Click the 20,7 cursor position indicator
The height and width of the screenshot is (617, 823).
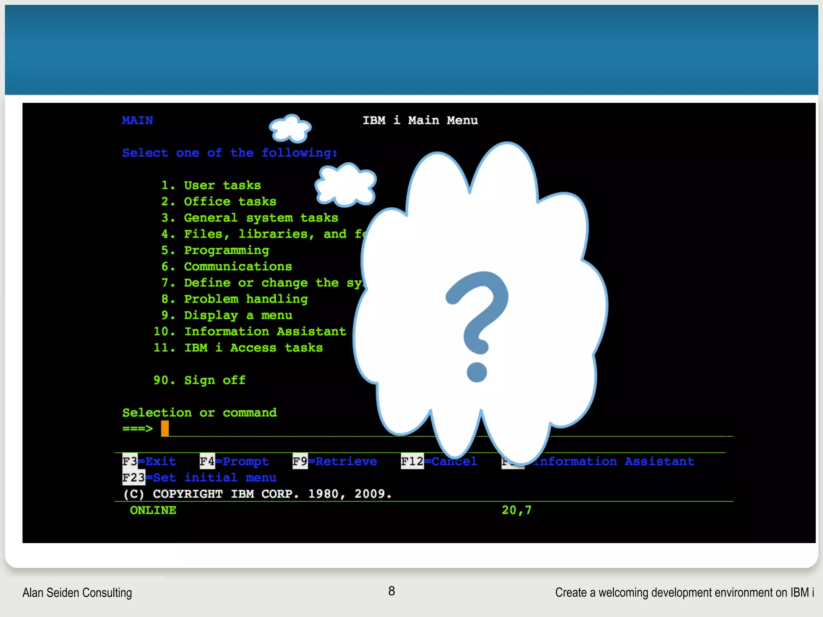517,510
